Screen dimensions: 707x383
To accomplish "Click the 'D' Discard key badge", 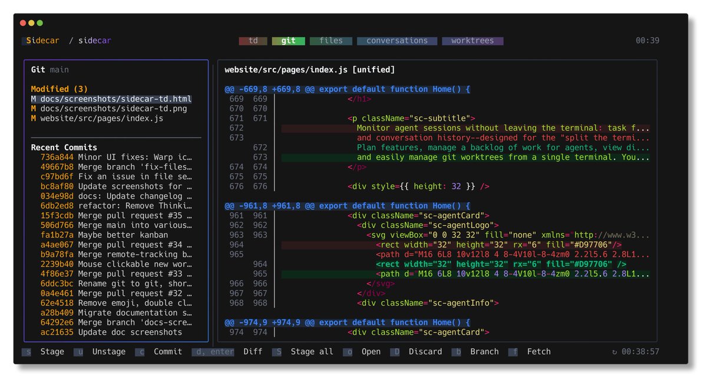I will pos(395,352).
